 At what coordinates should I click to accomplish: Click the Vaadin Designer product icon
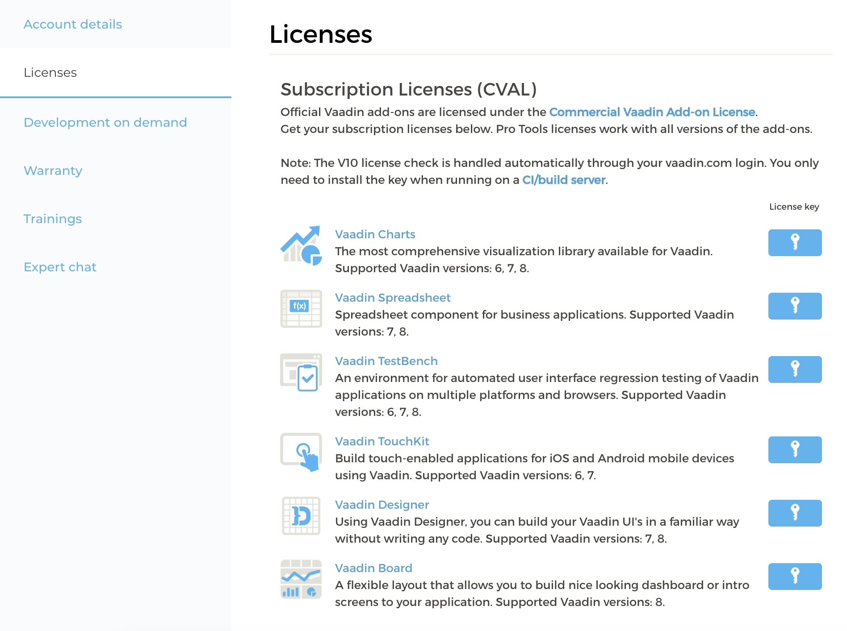[x=301, y=516]
